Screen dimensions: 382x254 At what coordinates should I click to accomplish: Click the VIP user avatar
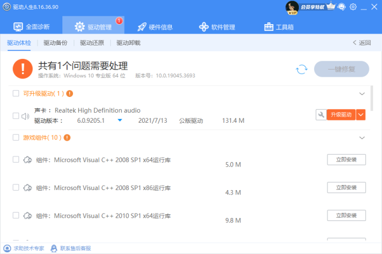[292, 7]
